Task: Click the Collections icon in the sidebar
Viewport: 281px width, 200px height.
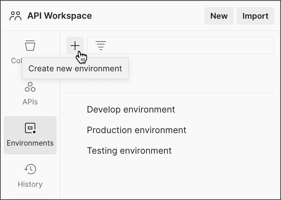Action: pos(30,46)
